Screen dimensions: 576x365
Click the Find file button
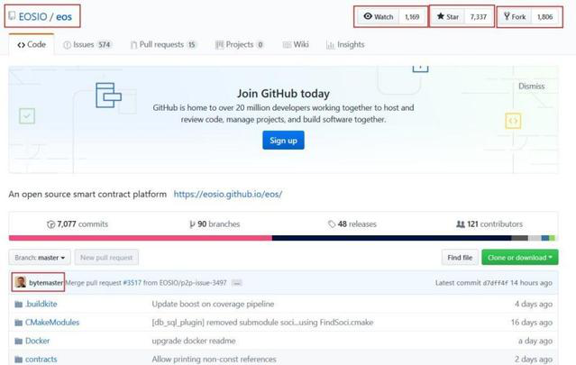pos(460,258)
